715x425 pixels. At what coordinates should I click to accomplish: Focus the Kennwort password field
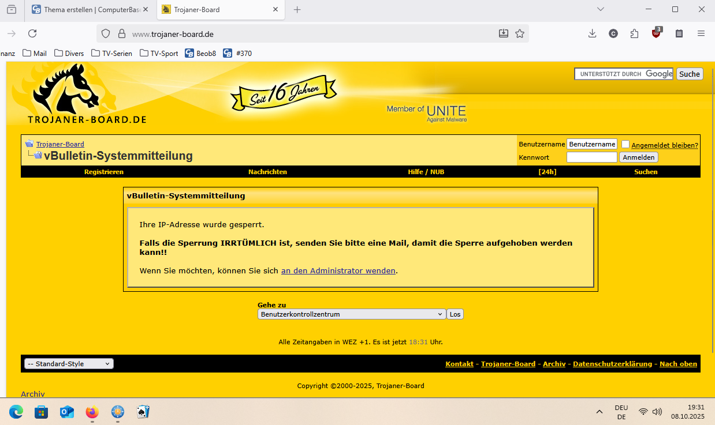(592, 157)
